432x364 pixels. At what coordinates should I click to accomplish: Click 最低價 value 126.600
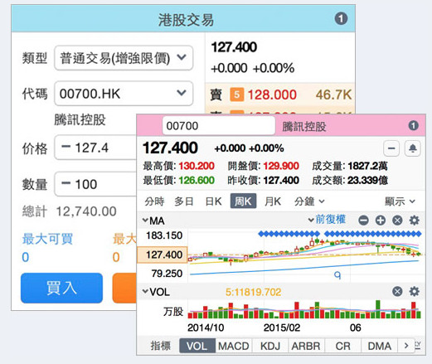(197, 180)
